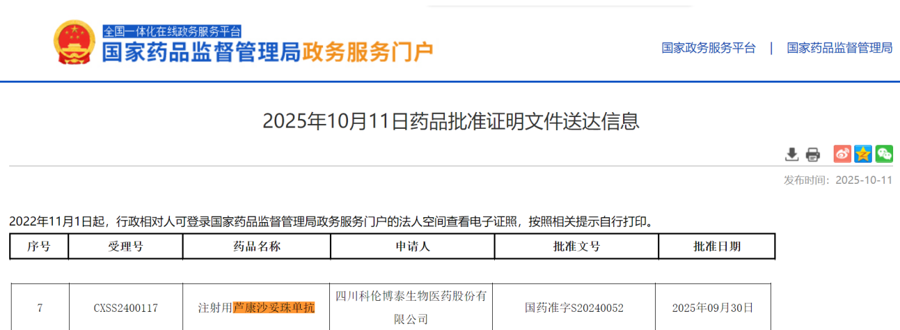Click the 政务服务门户 portal title text
This screenshot has width=900, height=330.
[x=367, y=52]
